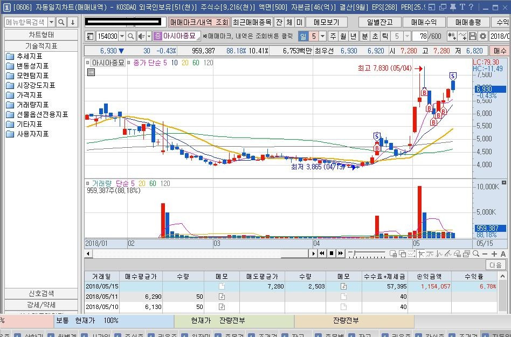
Task: Click the chart zoom slider handle
Action: coord(354,253)
